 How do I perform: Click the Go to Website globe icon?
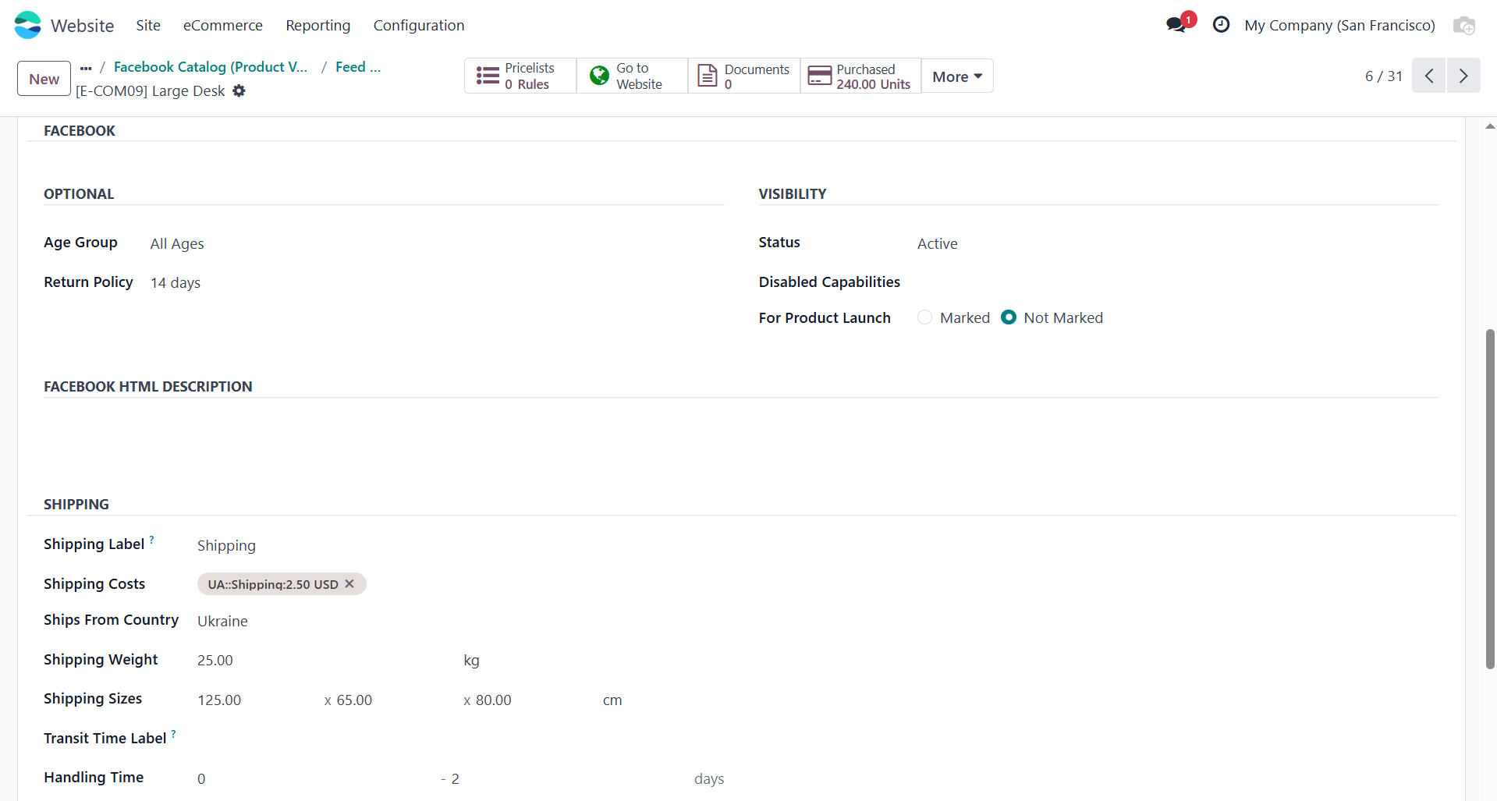tap(599, 76)
